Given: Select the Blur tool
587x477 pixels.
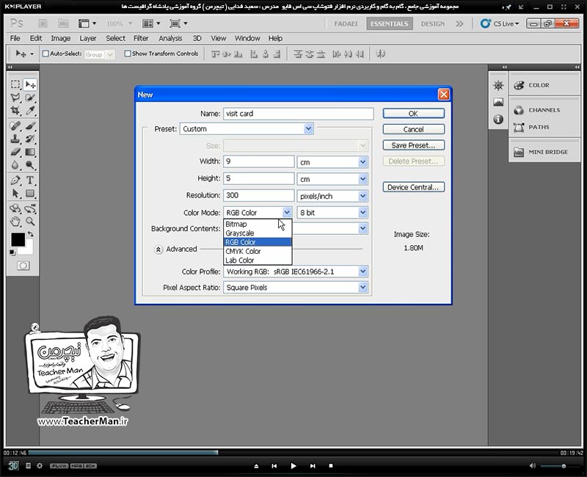Looking at the screenshot, I should tap(15, 165).
